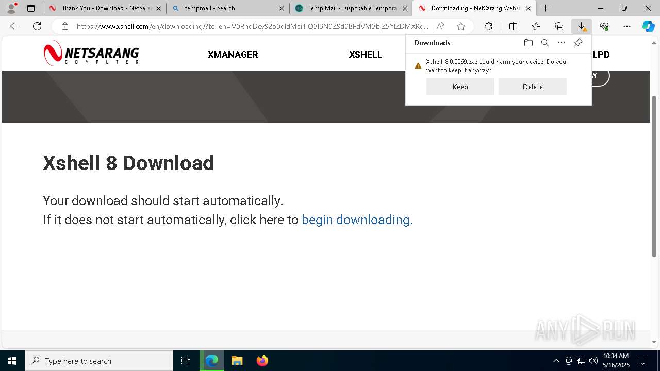This screenshot has width=660, height=371.
Task: Click the xshell.com address bar
Action: tap(253, 26)
